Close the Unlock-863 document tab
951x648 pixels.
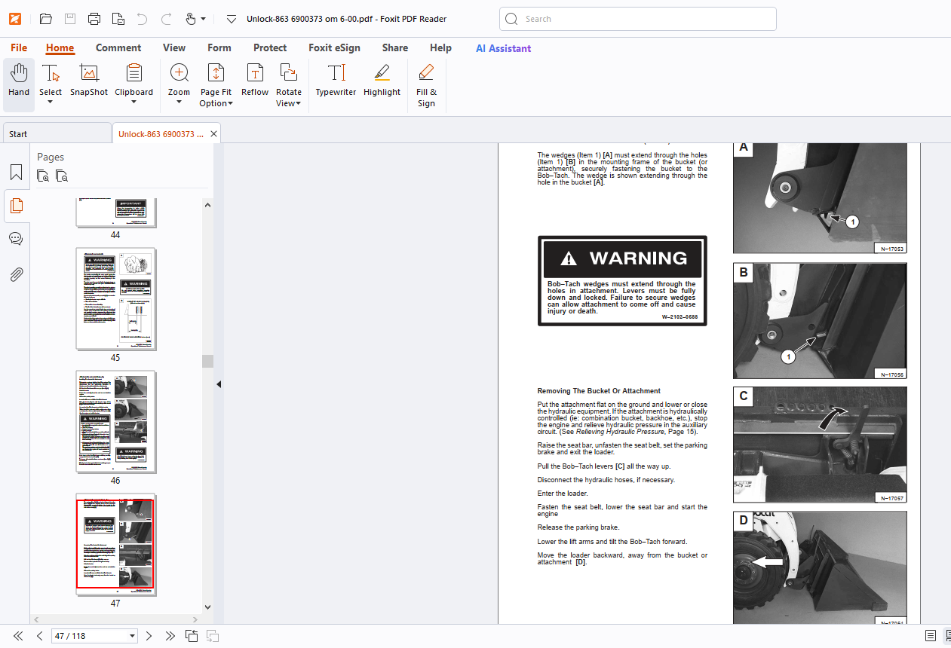(x=214, y=134)
